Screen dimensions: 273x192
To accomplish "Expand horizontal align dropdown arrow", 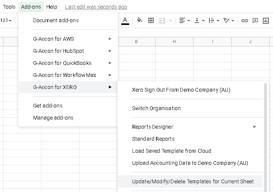I will coord(189,21).
